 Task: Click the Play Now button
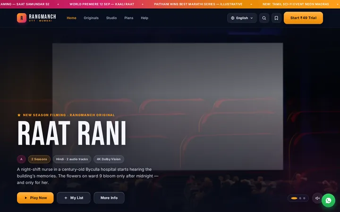pyautogui.click(x=35, y=198)
